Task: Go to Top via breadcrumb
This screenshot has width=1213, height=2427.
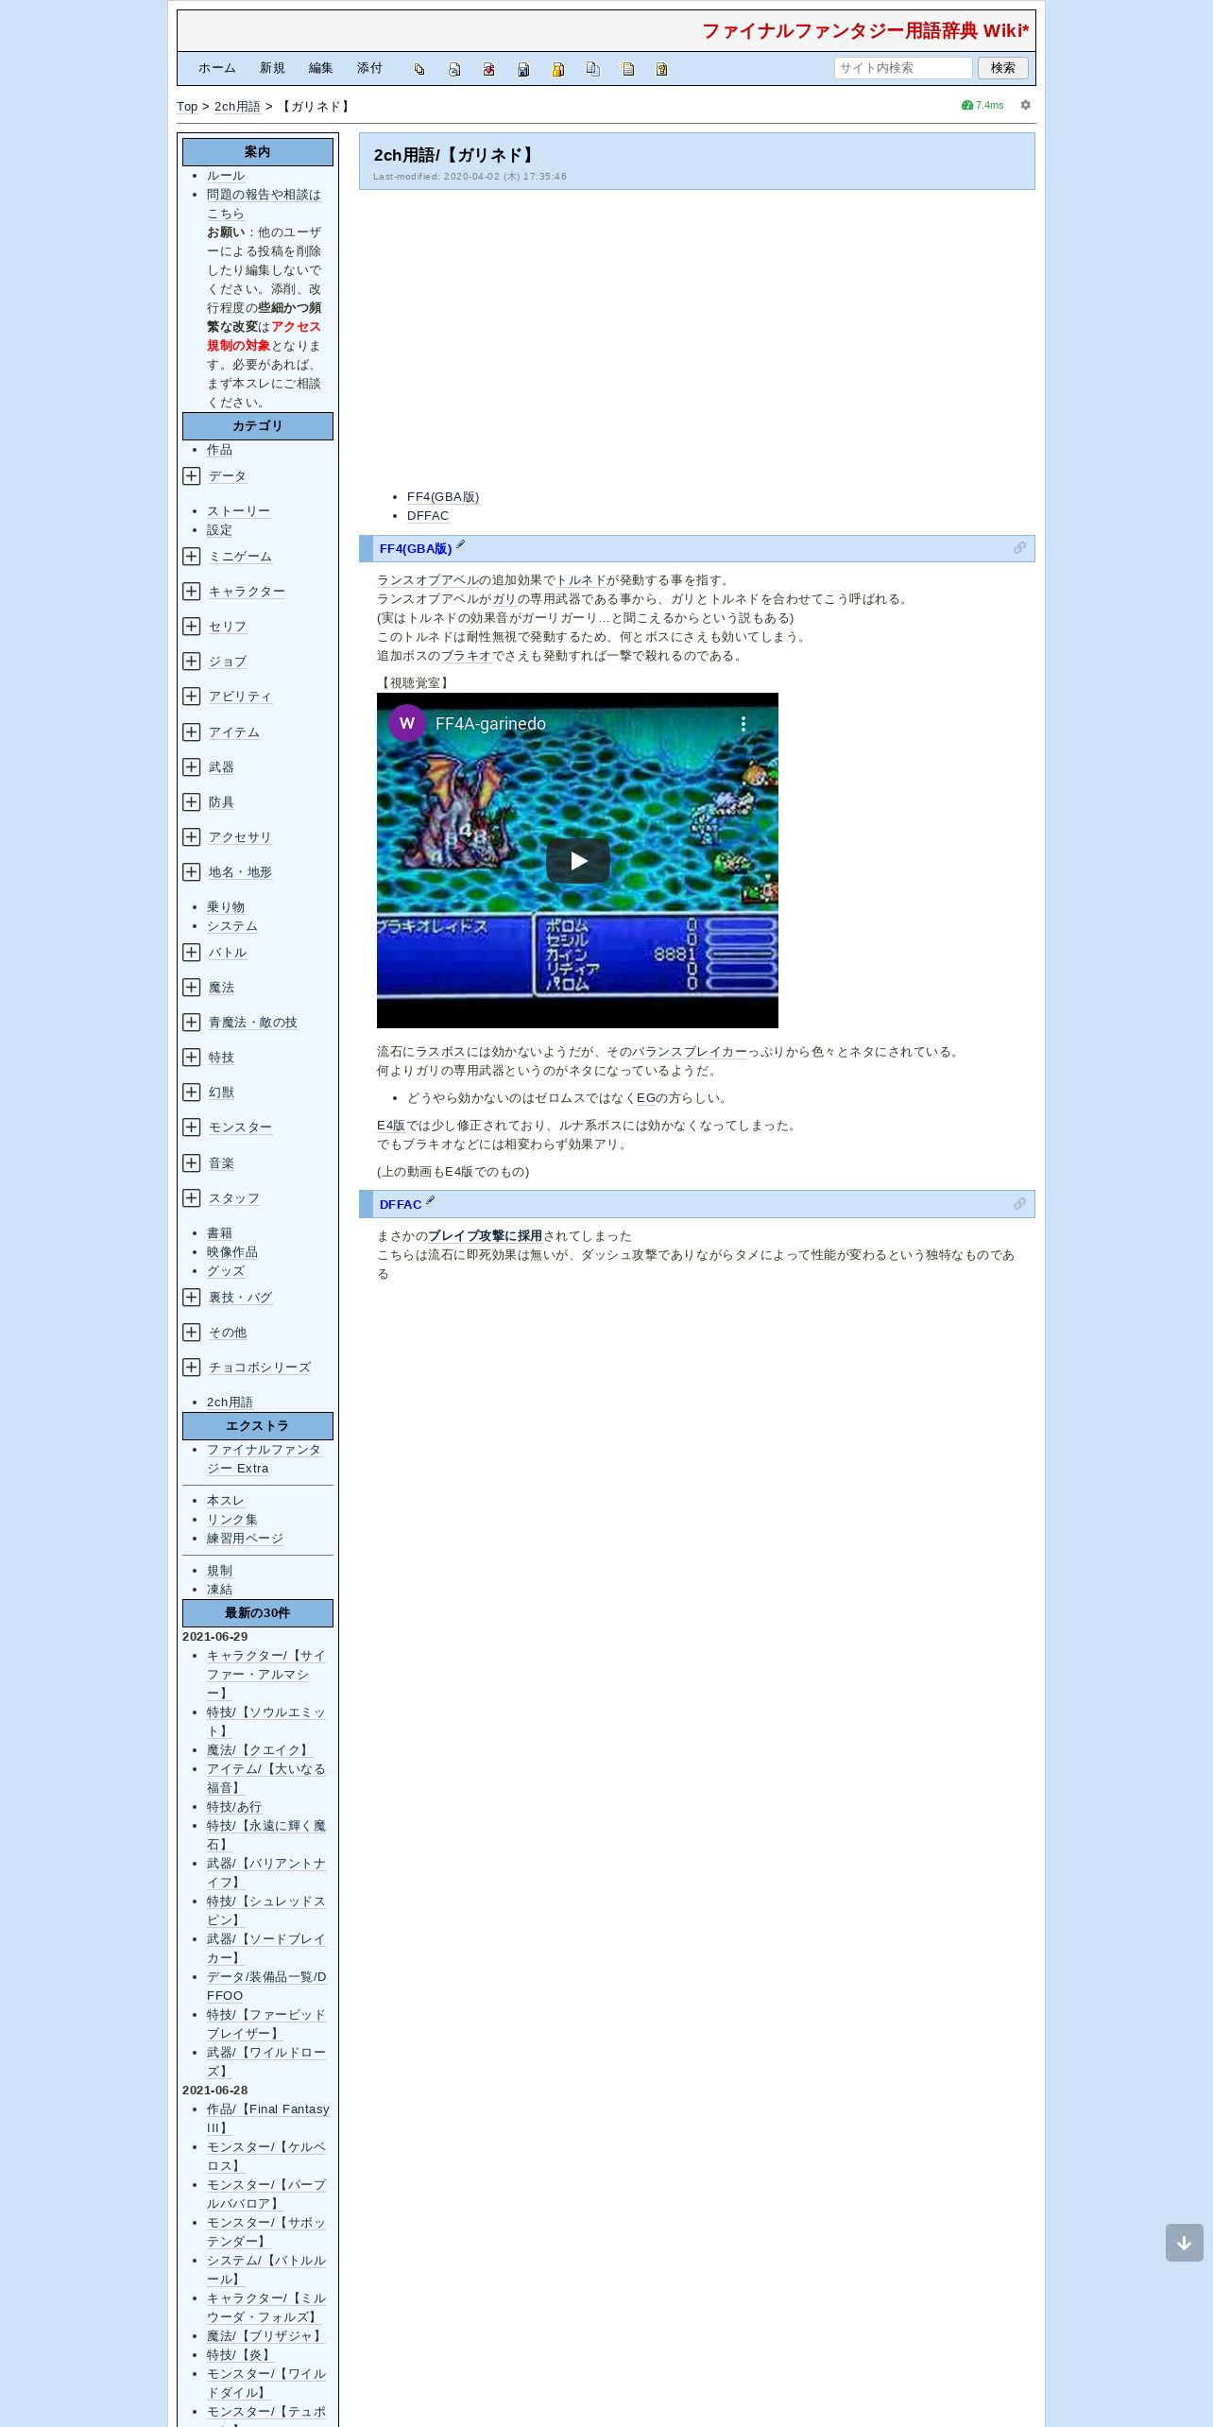Action: coord(187,107)
